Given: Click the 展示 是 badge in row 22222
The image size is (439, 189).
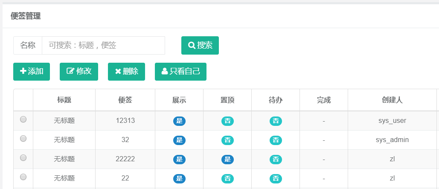Looking at the screenshot, I should click(179, 159).
